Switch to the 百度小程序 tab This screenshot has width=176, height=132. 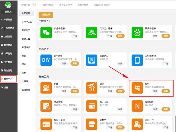[83, 5]
